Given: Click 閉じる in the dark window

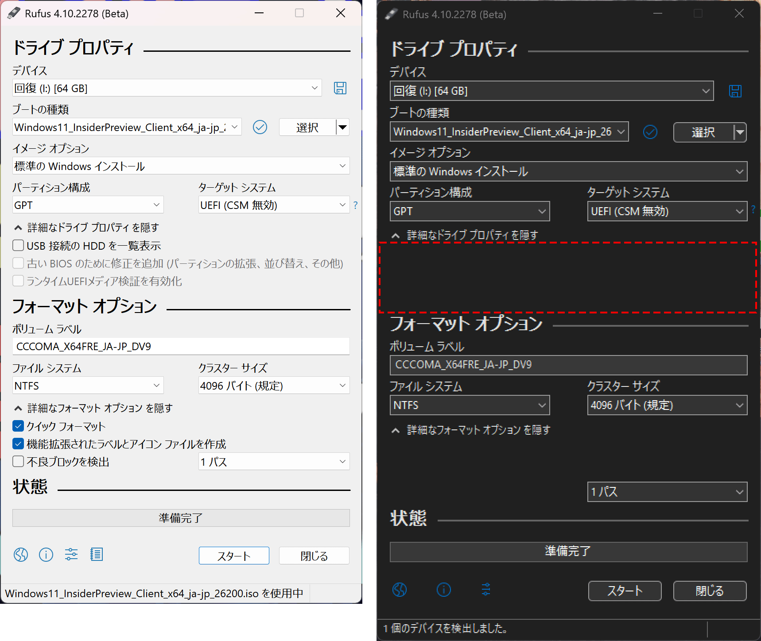Looking at the screenshot, I should [710, 591].
